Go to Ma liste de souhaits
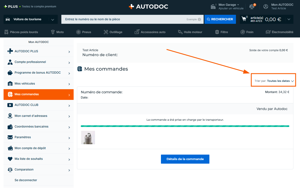Image resolution: width=300 pixels, height=194 pixels. coord(38,159)
